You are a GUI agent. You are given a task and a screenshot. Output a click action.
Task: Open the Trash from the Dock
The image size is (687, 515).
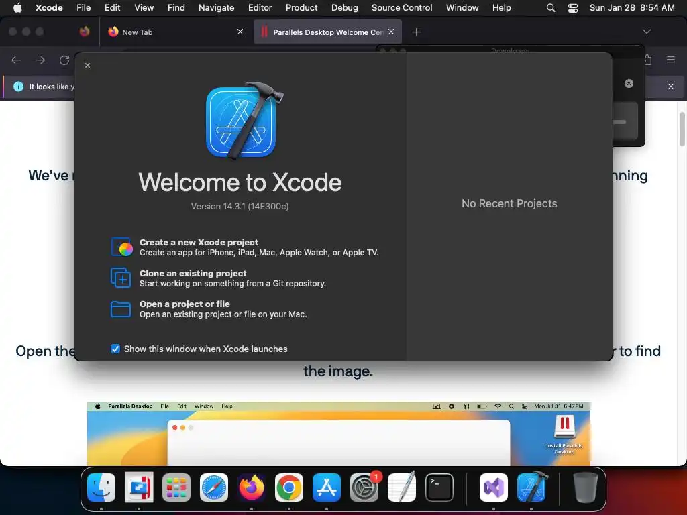click(585, 487)
